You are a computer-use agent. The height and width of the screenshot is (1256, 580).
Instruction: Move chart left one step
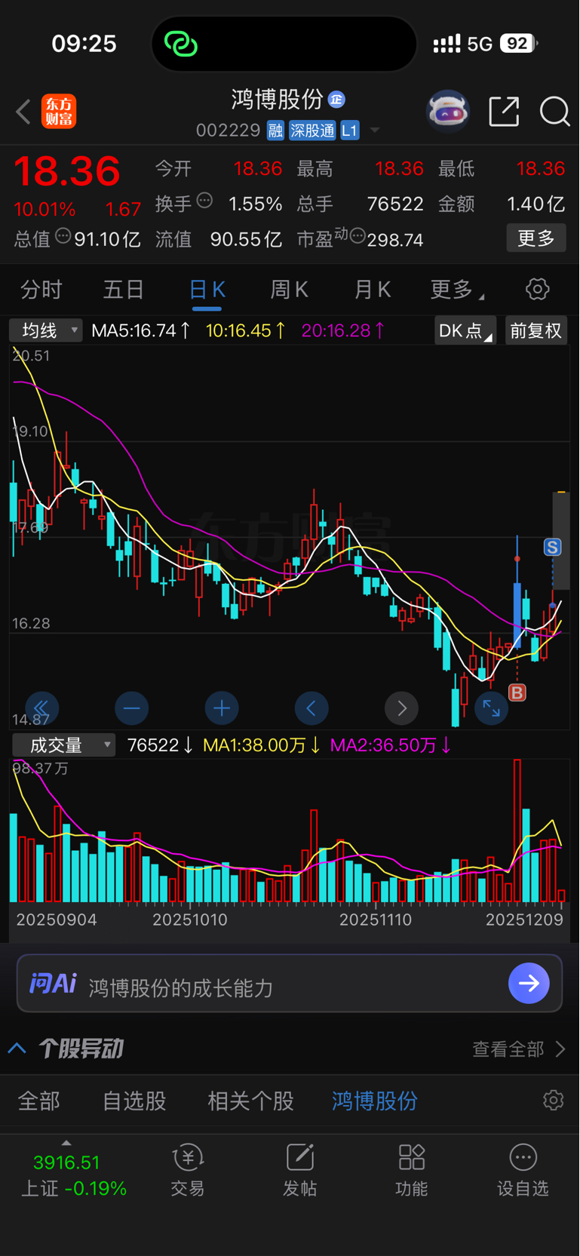click(311, 708)
